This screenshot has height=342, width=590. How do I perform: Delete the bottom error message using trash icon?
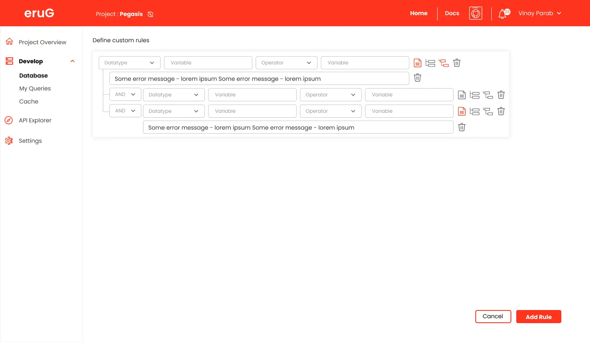coord(462,128)
